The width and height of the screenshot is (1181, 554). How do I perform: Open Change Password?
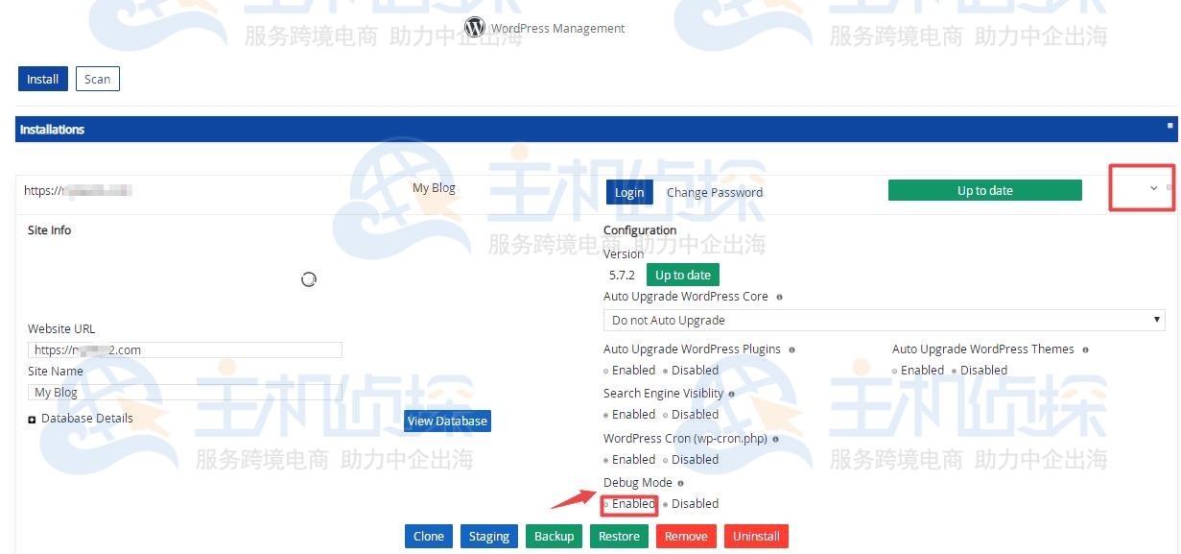tap(715, 192)
